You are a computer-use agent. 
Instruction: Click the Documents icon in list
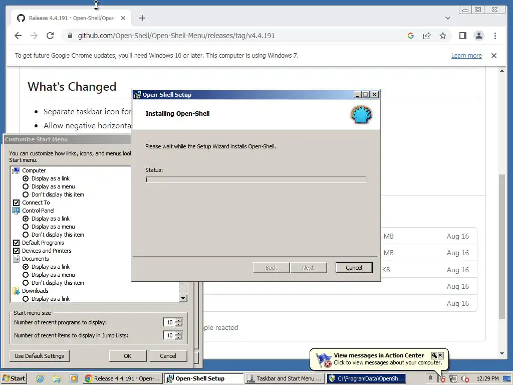click(x=16, y=259)
